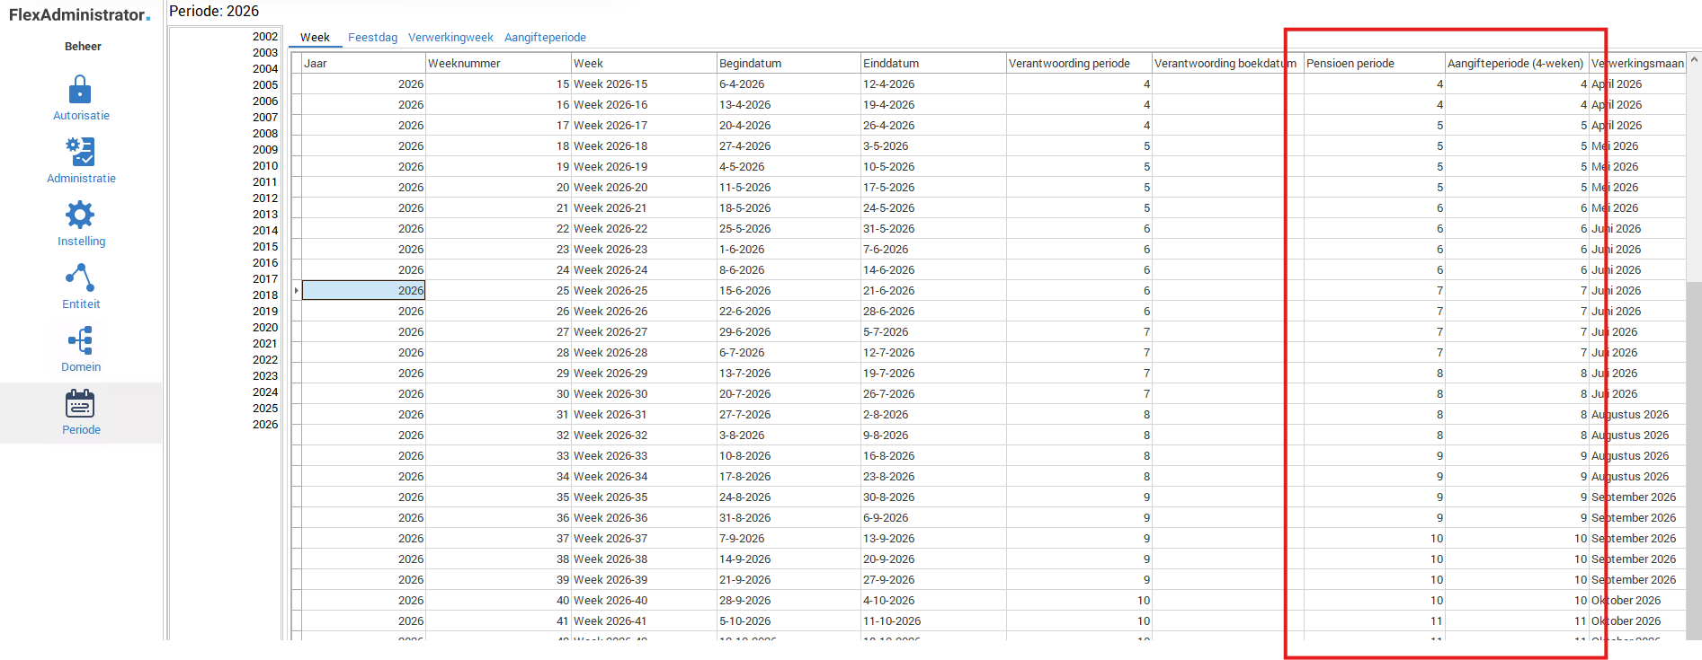Click Verwerkingsmaand cell in Week 2026-40 row
Image resolution: width=1702 pixels, height=660 pixels.
[1637, 600]
